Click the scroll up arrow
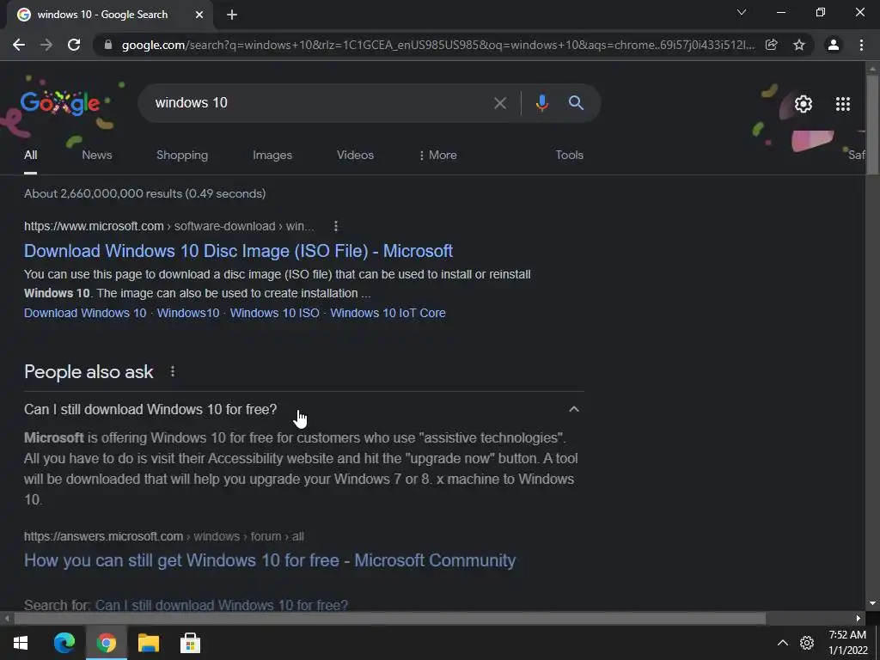This screenshot has width=880, height=660. (x=872, y=69)
